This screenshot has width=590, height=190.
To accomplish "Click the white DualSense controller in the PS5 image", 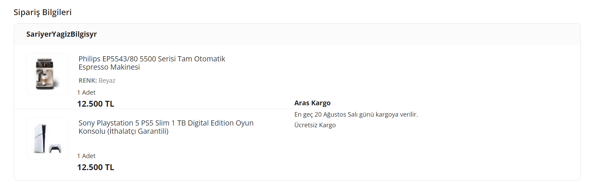I will click(55, 149).
